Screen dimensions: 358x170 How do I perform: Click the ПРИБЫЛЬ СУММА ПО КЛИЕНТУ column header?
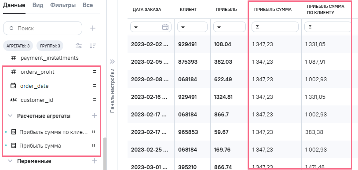[x=325, y=10]
